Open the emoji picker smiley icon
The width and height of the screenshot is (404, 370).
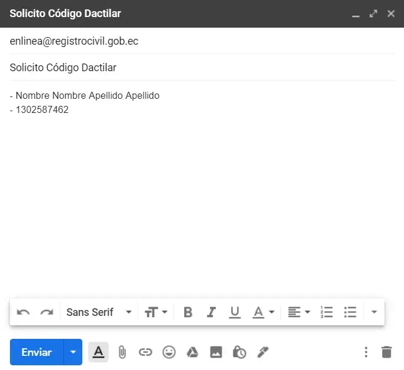pyautogui.click(x=169, y=352)
